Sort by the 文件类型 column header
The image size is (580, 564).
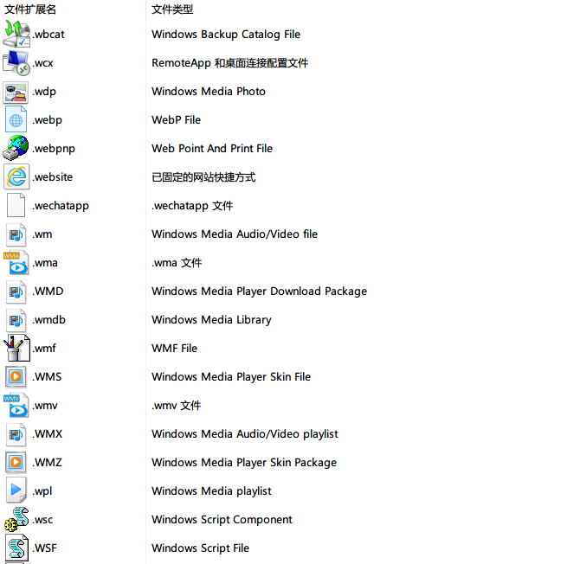pos(172,10)
